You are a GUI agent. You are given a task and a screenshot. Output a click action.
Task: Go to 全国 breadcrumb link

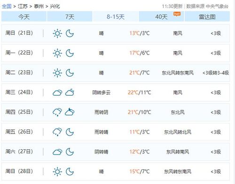pos(7,6)
